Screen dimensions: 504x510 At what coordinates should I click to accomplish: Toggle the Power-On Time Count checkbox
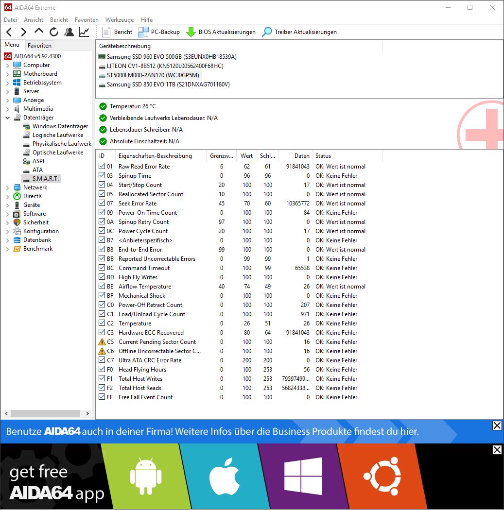tap(102, 212)
